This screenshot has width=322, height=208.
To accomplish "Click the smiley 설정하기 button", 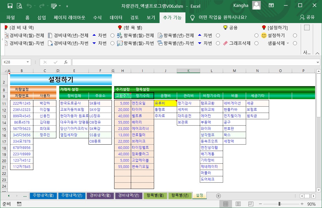I will click(273, 35).
